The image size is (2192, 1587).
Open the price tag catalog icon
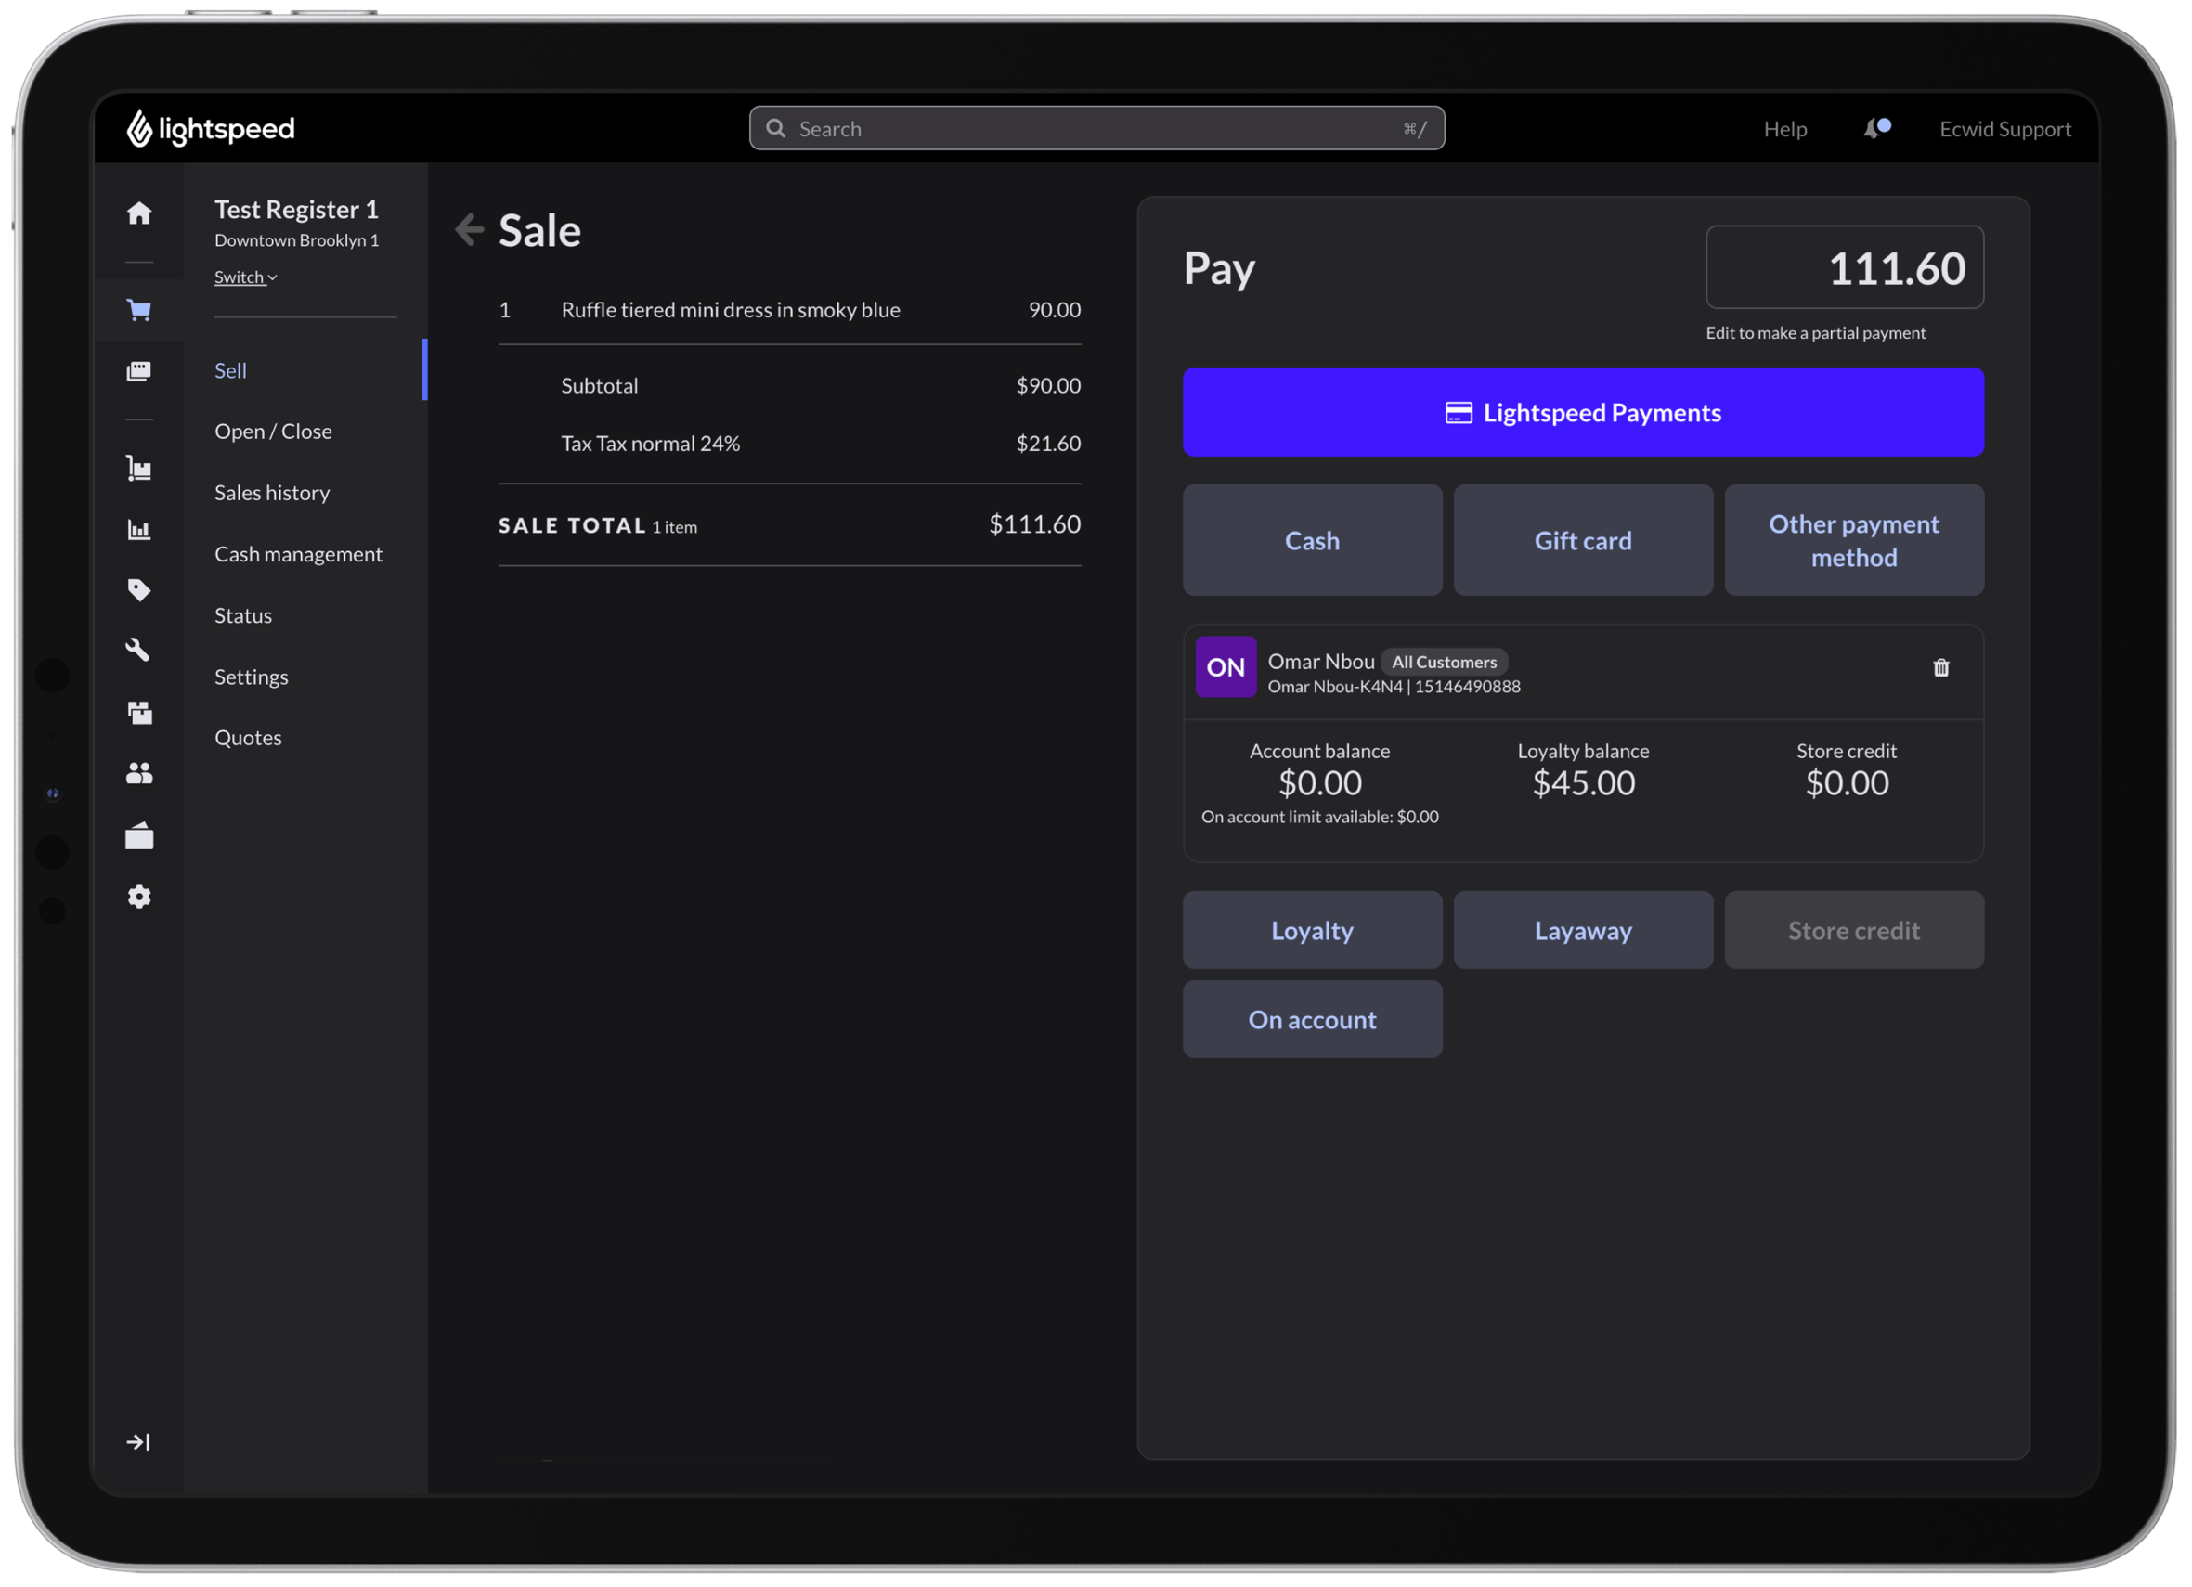139,590
